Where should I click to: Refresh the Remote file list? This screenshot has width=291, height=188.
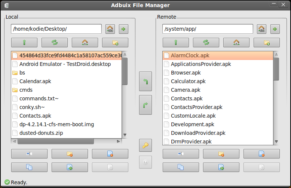tap(206, 43)
